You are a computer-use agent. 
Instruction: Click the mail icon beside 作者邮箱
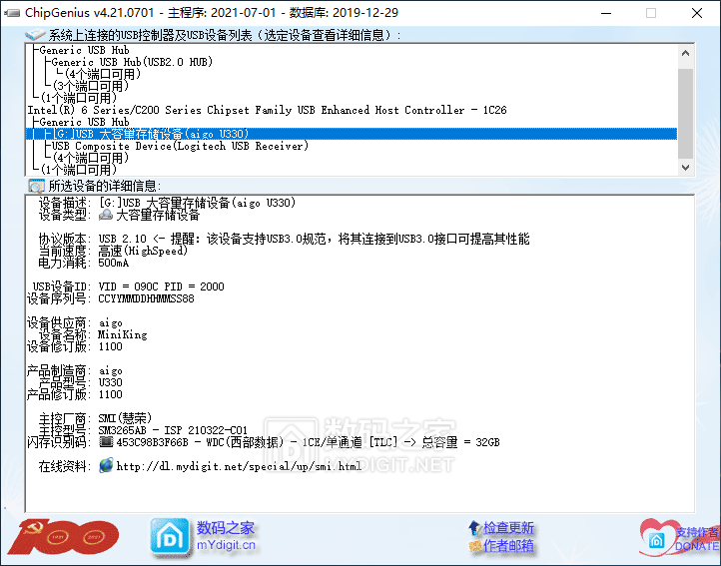pyautogui.click(x=474, y=546)
